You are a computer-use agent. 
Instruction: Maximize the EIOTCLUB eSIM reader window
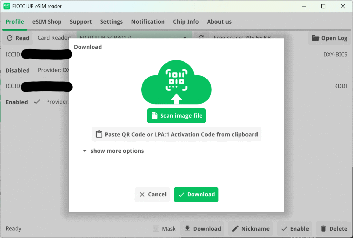pyautogui.click(x=323, y=6)
